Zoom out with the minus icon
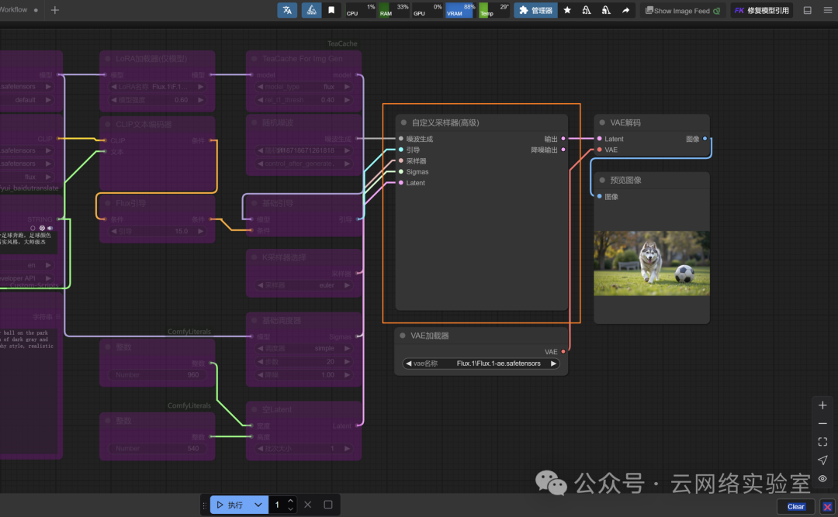Screen dimensions: 838x517 (822, 423)
